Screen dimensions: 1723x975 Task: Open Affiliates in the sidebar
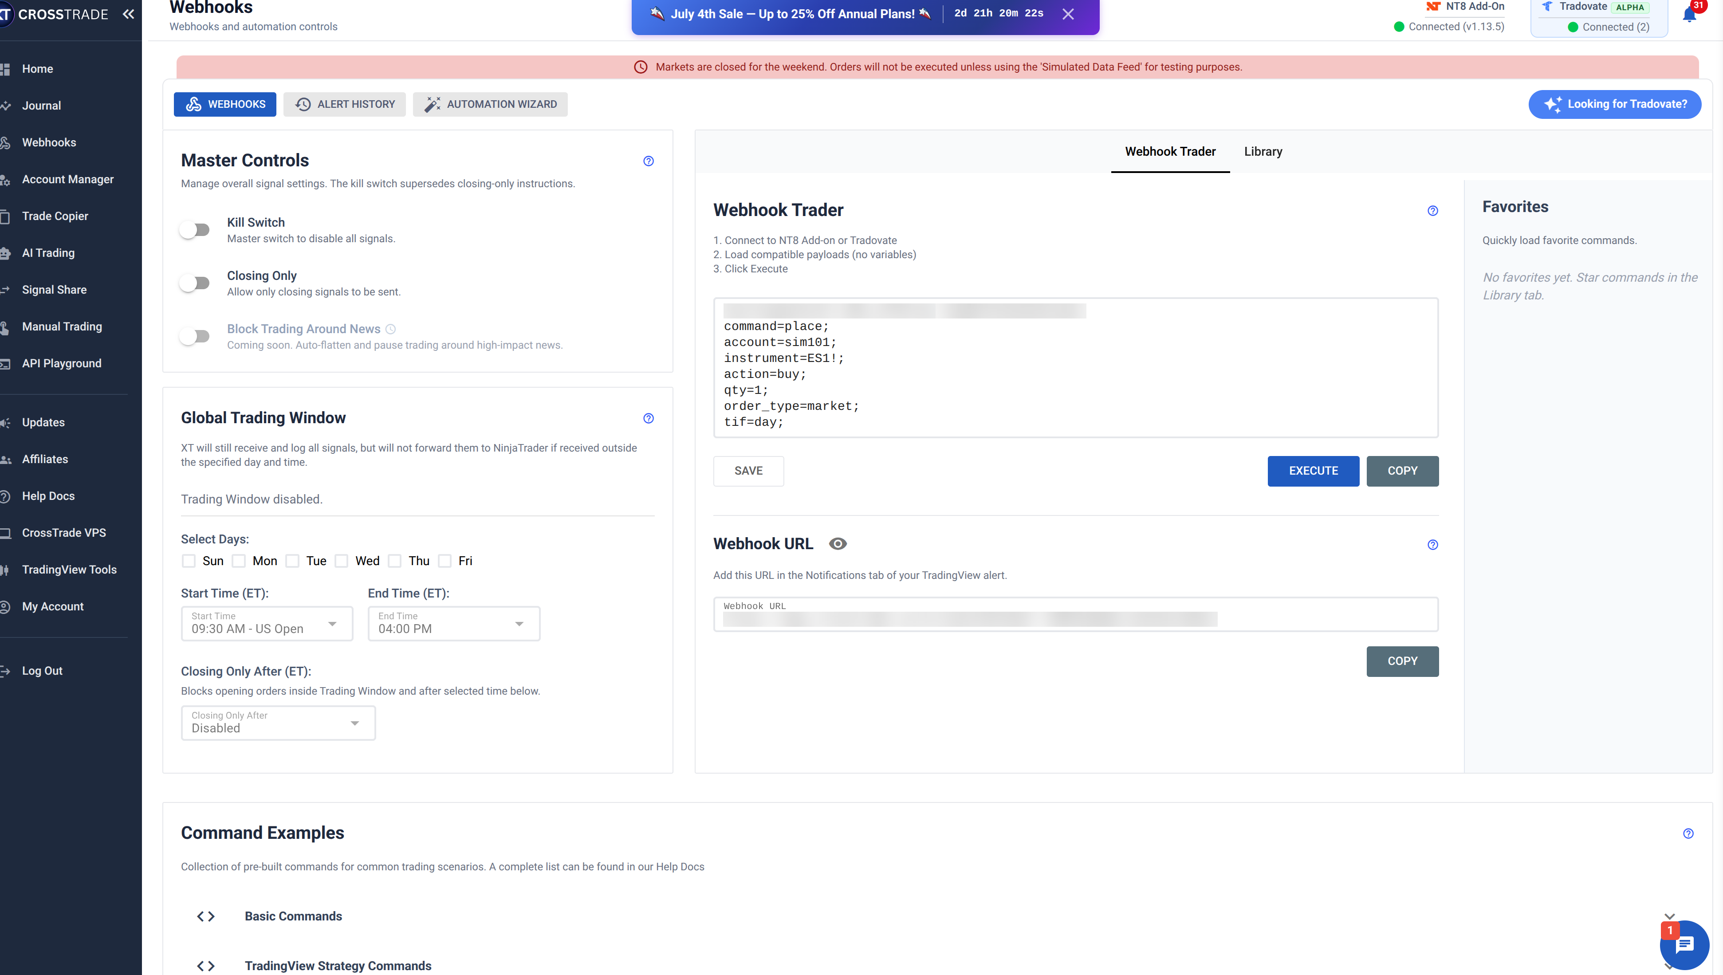click(45, 460)
